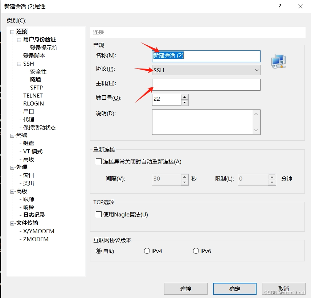This screenshot has height=298, width=311.
Task: Increase the 限制 limit spinner value
Action: (x=272, y=177)
